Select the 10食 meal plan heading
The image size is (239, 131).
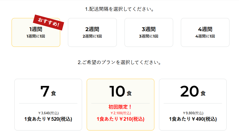(x=120, y=92)
